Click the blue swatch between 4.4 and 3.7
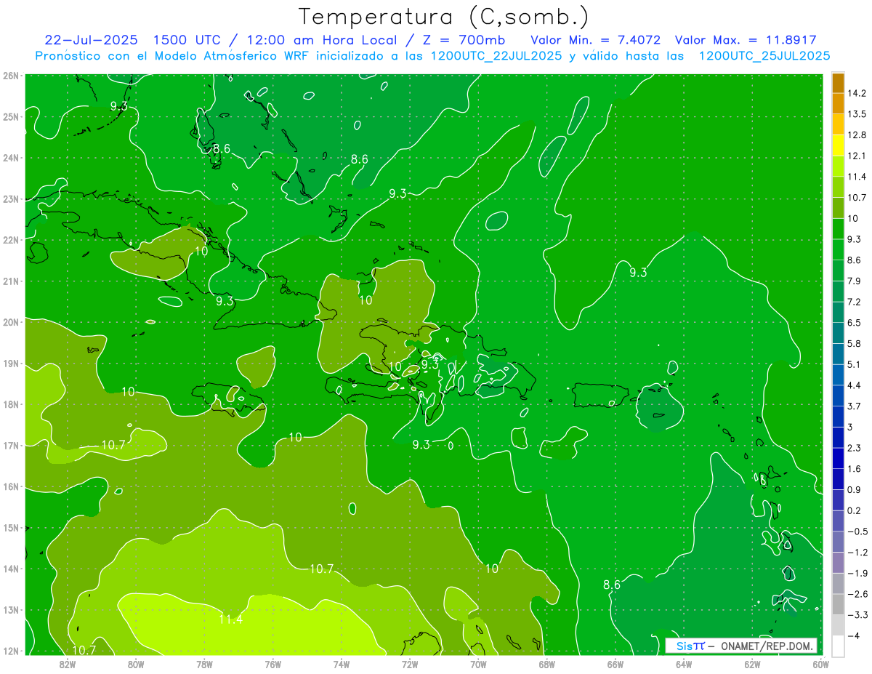This screenshot has width=872, height=674. point(838,396)
